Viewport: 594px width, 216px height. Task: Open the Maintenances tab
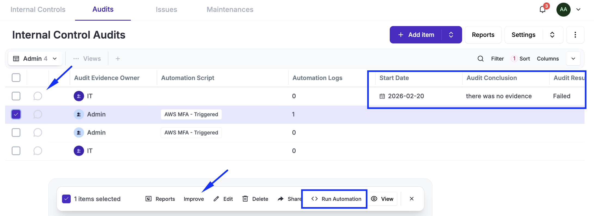(230, 9)
